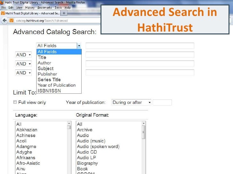Click the Original Format list scrollbar thumb
This screenshot has width=233, height=174.
(143, 132)
